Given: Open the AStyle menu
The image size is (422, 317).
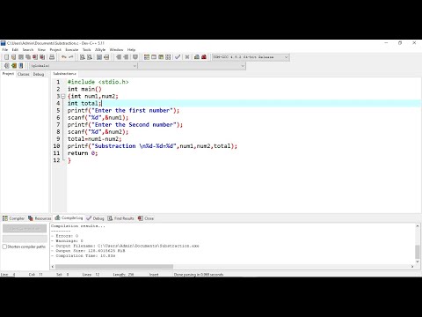Looking at the screenshot, I should click(x=100, y=49).
